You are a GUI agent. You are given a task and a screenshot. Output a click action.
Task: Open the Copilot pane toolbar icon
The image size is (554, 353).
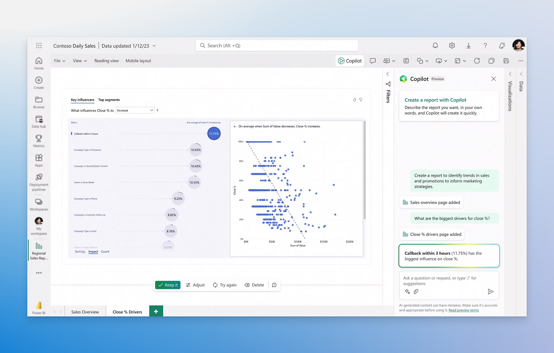(349, 60)
